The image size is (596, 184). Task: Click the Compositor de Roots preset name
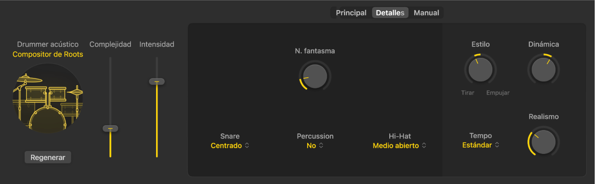(x=48, y=54)
